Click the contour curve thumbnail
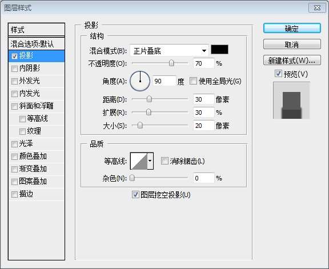The height and width of the screenshot is (269, 329). pos(139,161)
